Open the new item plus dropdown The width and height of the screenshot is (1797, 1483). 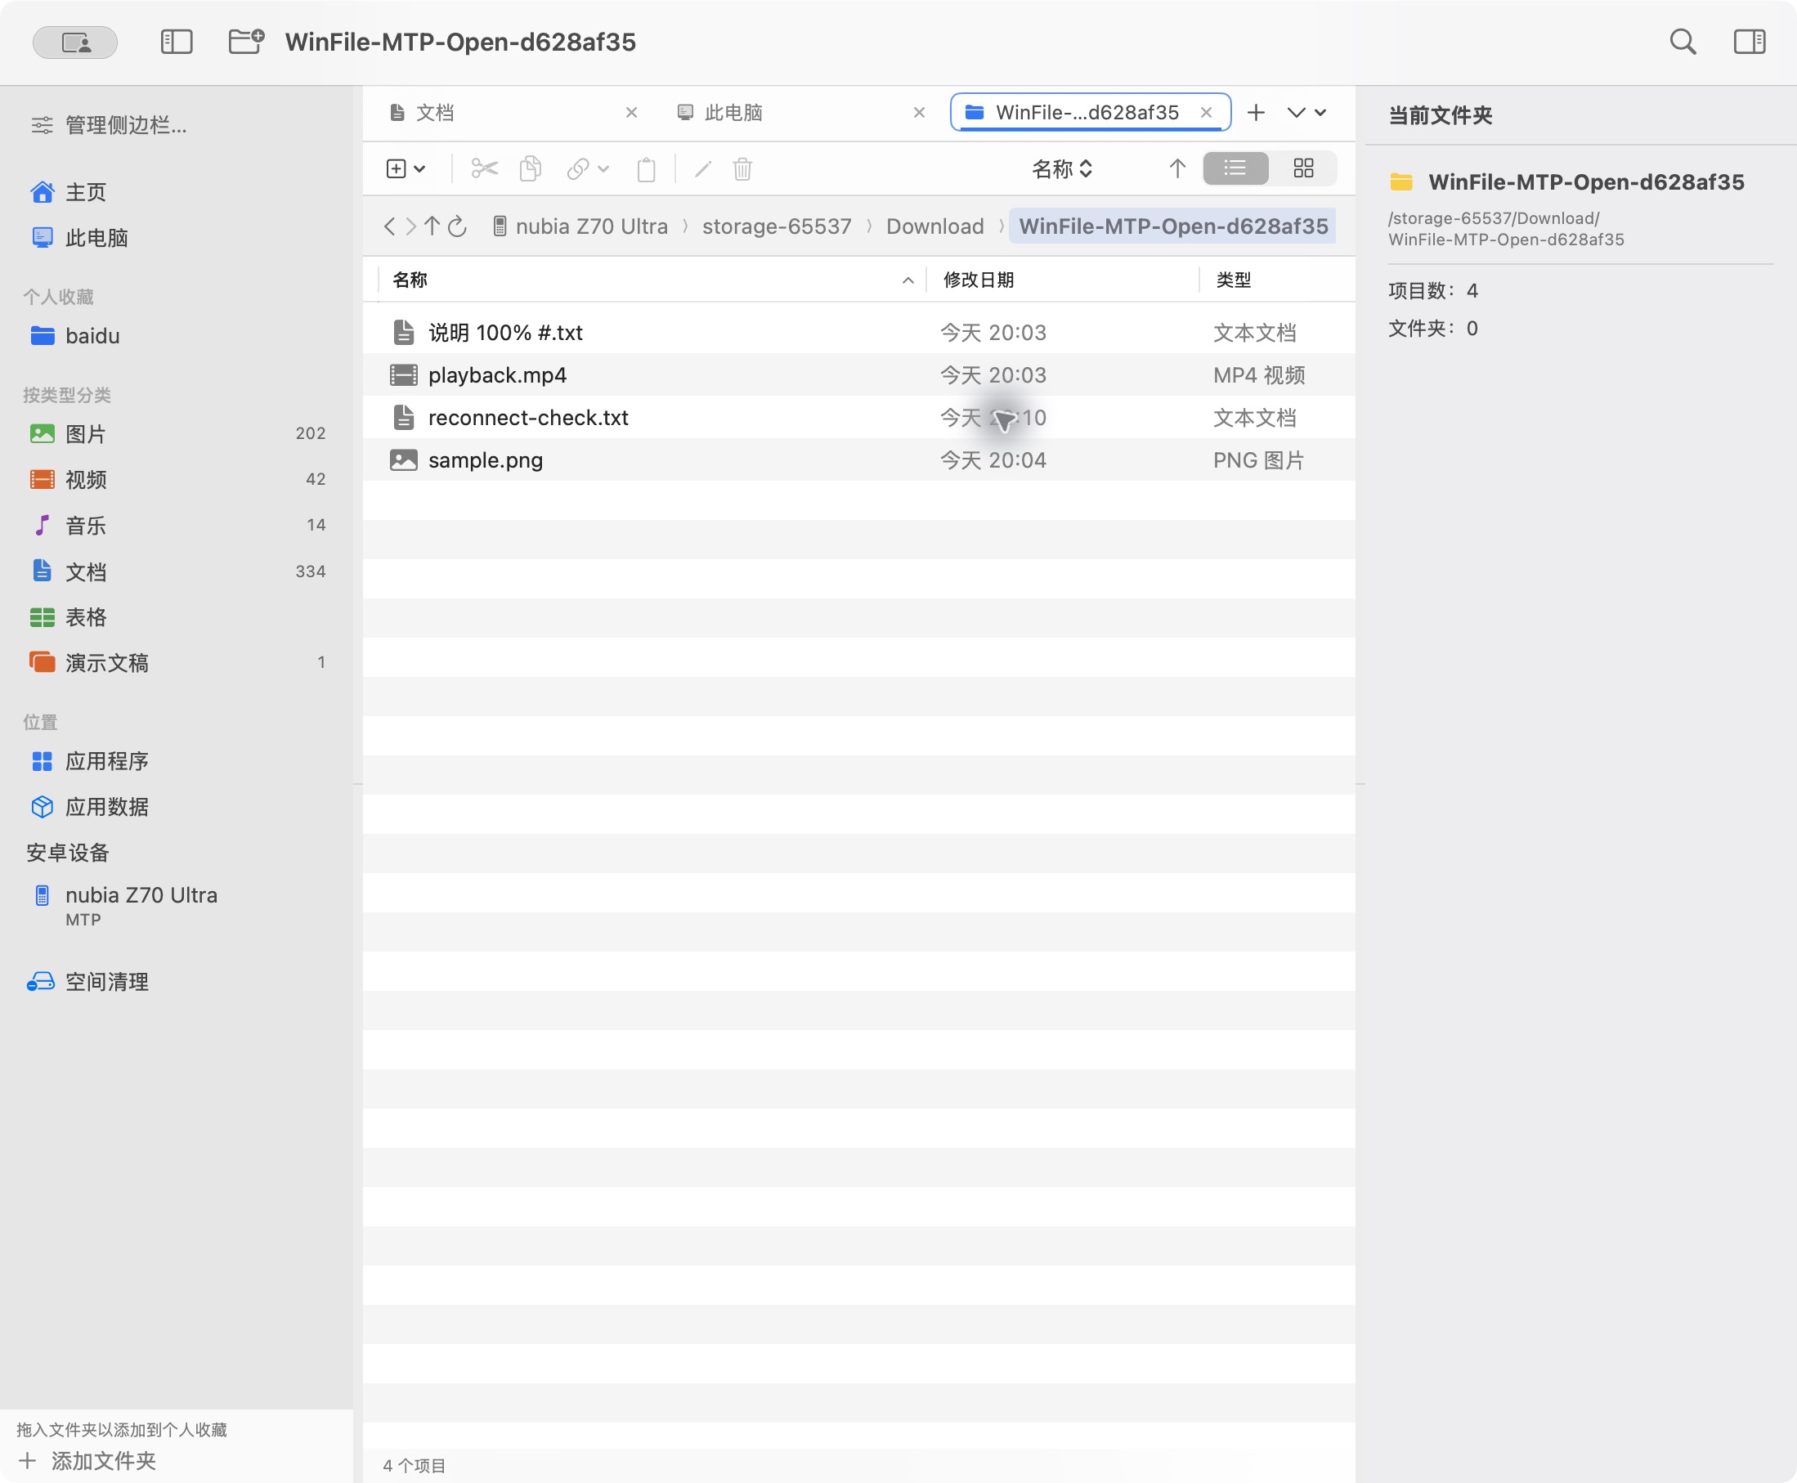pyautogui.click(x=406, y=169)
